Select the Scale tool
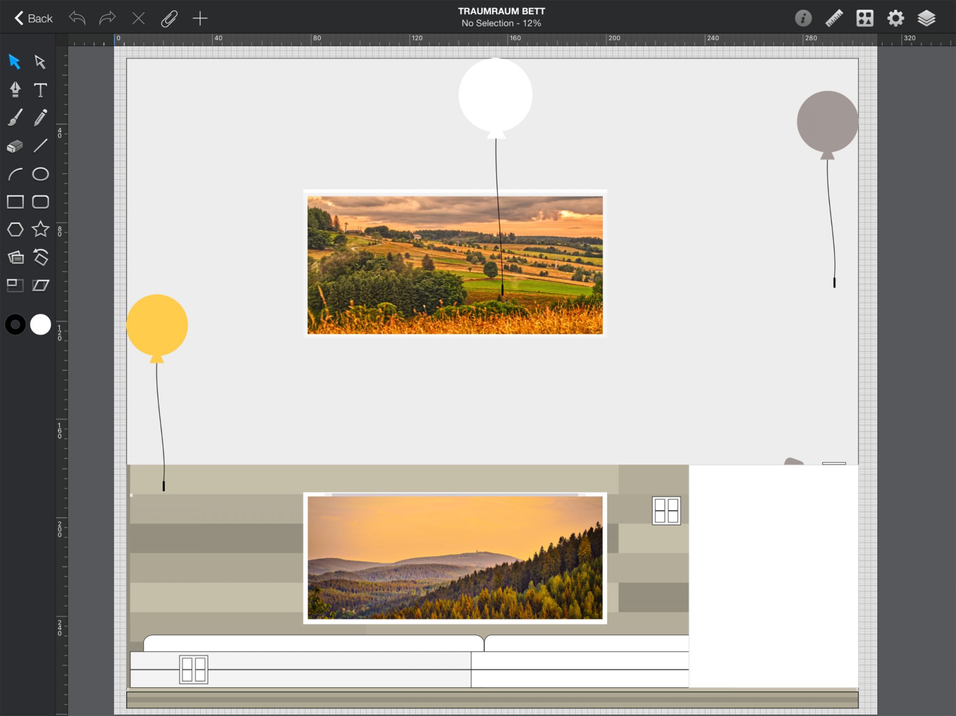Viewport: 956px width, 716px height. (x=15, y=285)
